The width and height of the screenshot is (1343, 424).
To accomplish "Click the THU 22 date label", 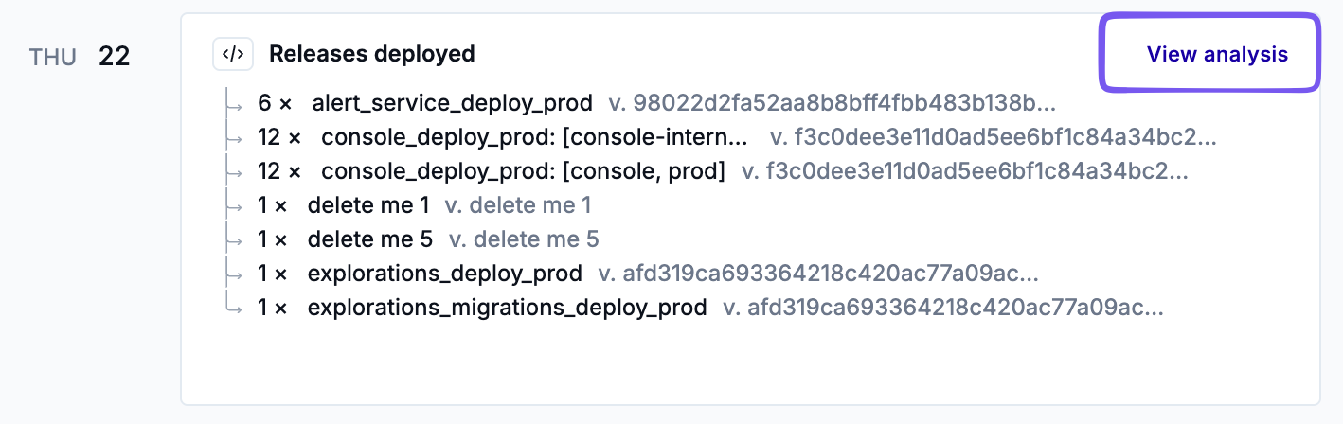I will tap(80, 57).
